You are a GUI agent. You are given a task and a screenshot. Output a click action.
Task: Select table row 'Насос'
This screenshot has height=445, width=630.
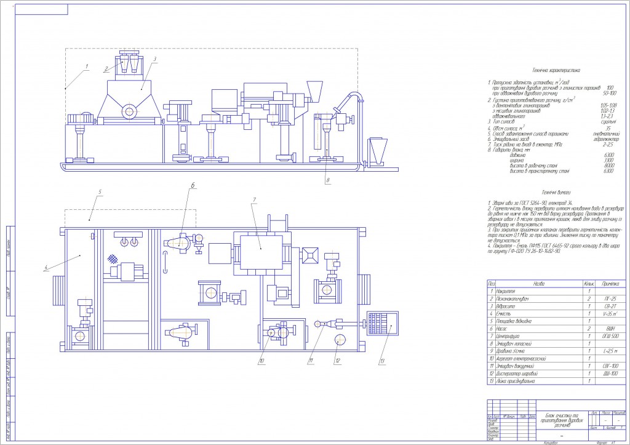tap(556, 329)
